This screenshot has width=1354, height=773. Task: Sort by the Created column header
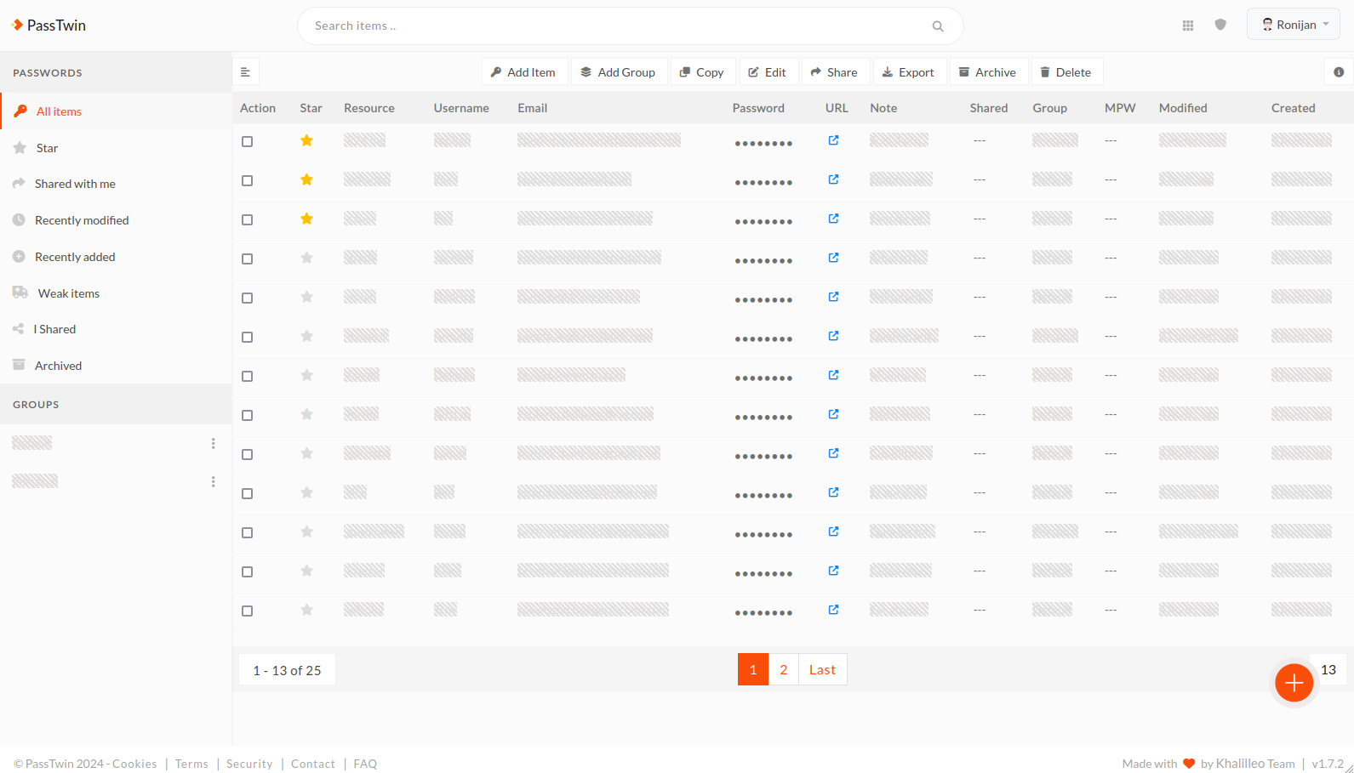pyautogui.click(x=1294, y=108)
